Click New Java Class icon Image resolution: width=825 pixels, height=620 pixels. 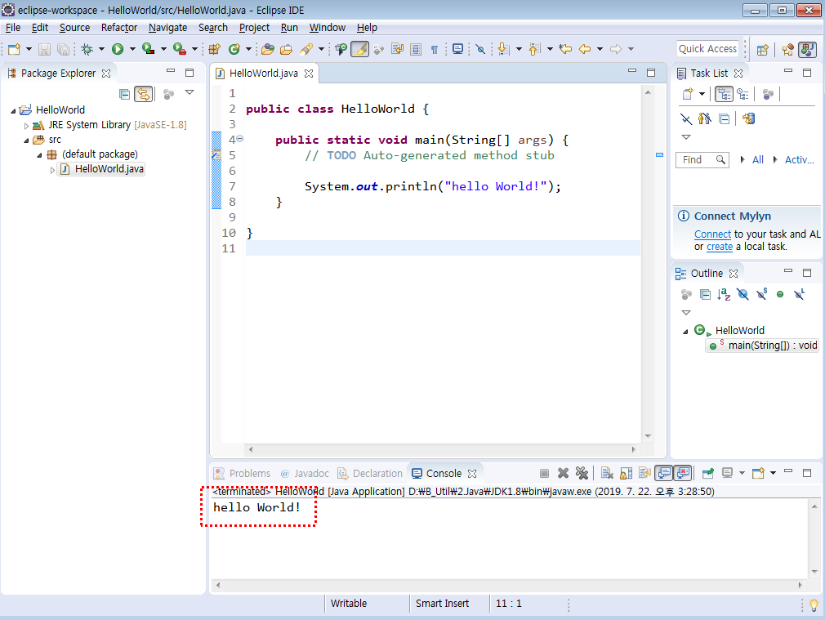(x=234, y=49)
